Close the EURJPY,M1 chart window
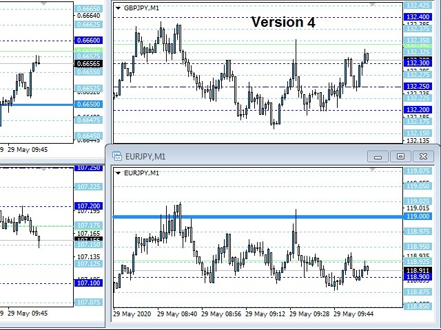The height and width of the screenshot is (330, 441). [x=423, y=157]
